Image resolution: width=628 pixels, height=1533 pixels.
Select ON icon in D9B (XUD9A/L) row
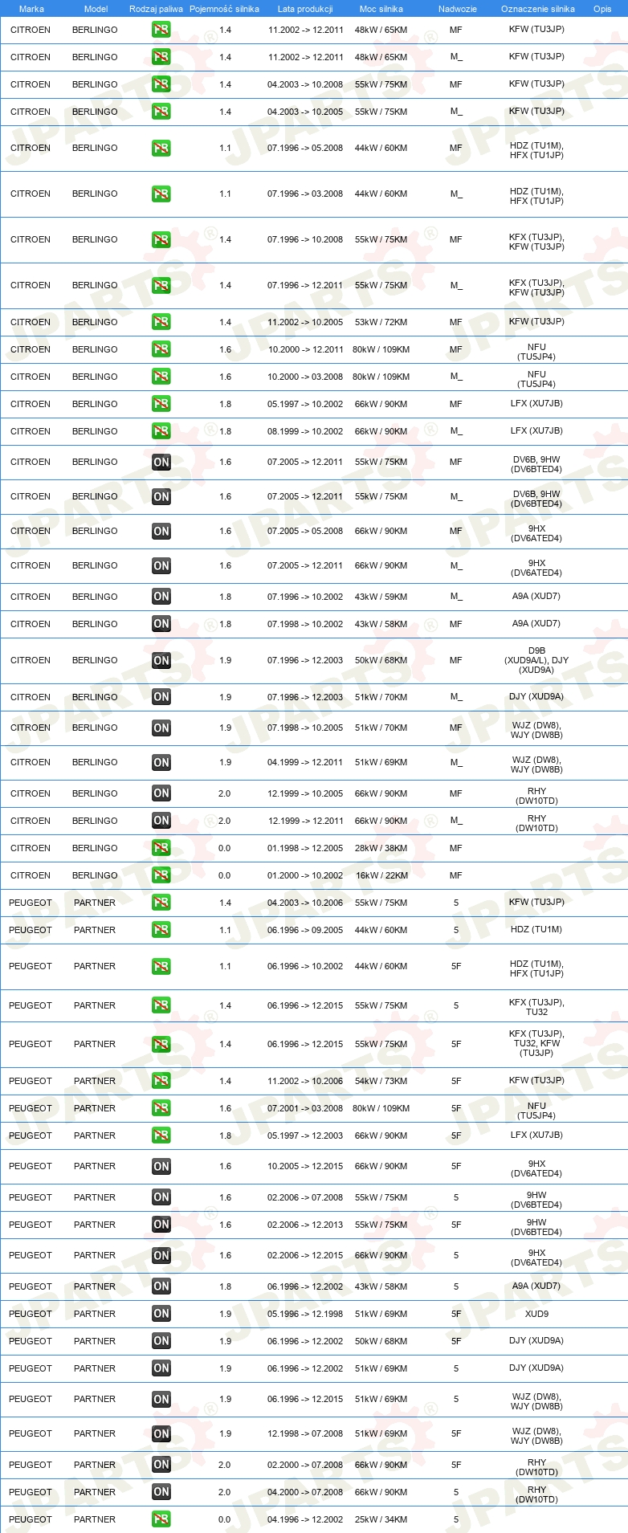(161, 660)
